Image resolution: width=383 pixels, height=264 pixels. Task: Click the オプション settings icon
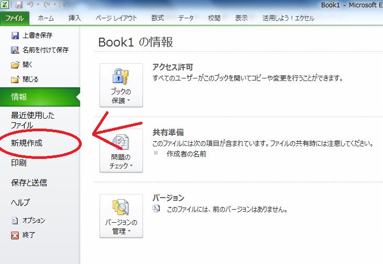pyautogui.click(x=15, y=221)
